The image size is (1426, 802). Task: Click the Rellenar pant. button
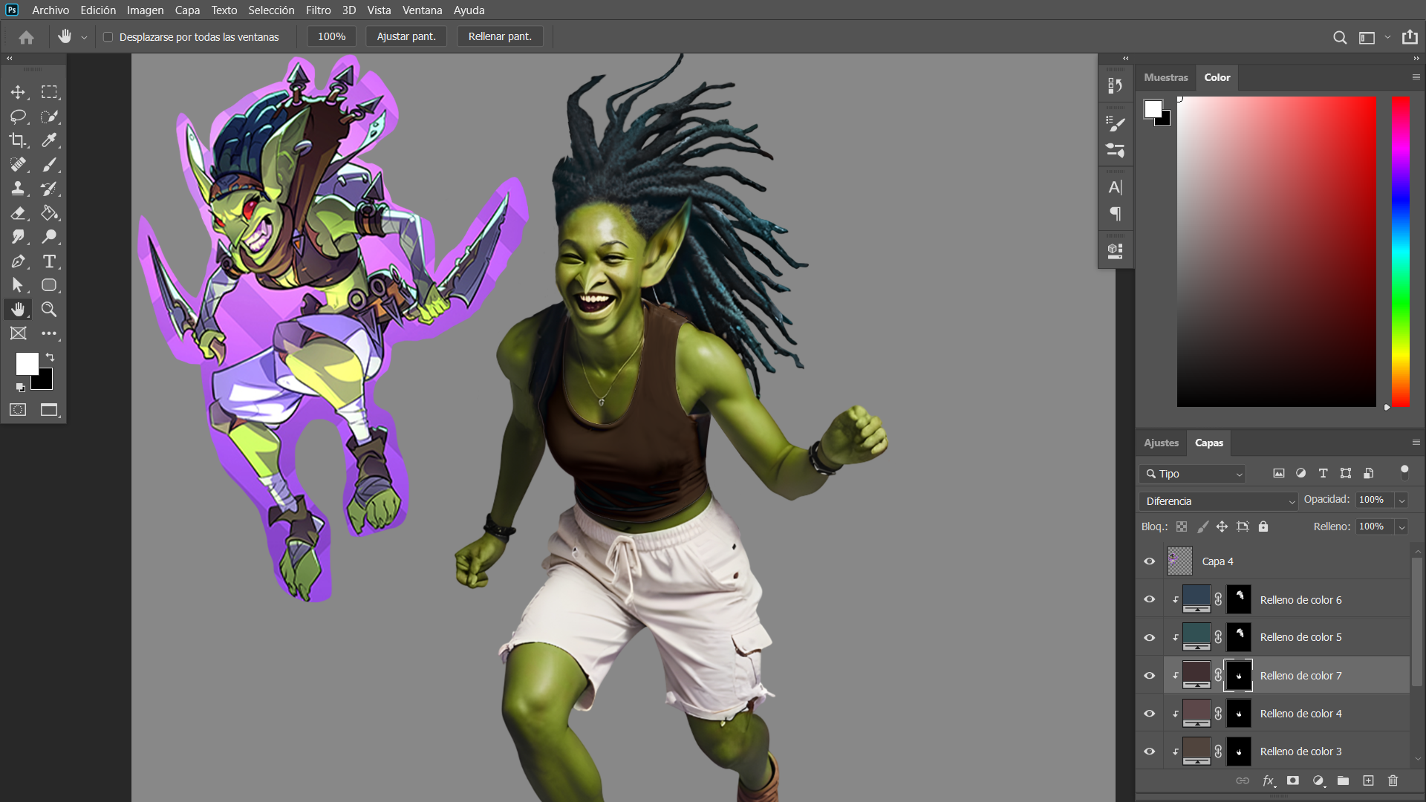point(500,36)
